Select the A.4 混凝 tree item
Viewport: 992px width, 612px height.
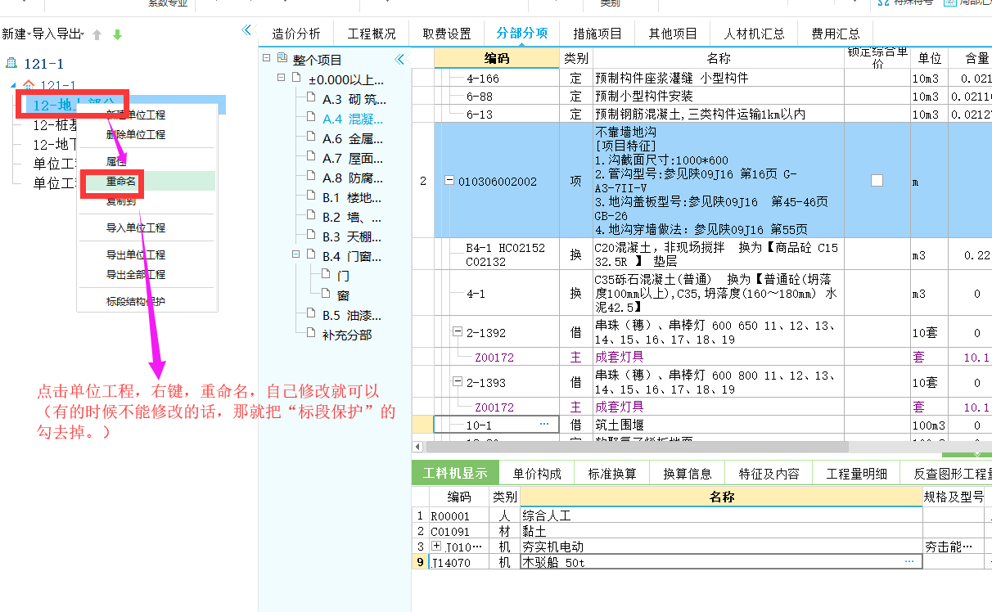pyautogui.click(x=352, y=119)
